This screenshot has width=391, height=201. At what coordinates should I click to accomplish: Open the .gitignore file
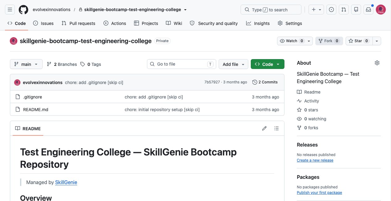click(x=32, y=97)
